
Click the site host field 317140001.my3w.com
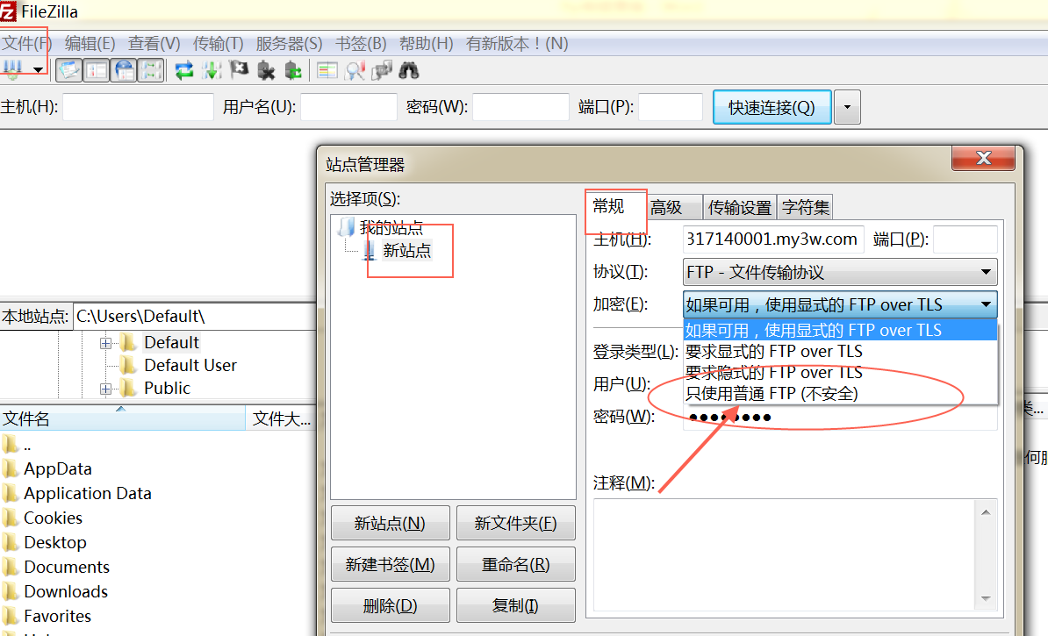773,239
